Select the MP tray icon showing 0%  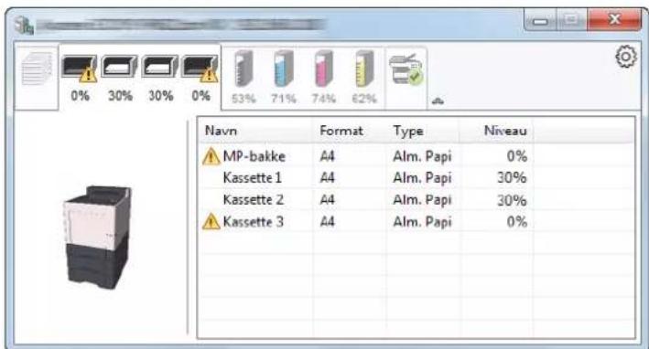pyautogui.click(x=79, y=69)
